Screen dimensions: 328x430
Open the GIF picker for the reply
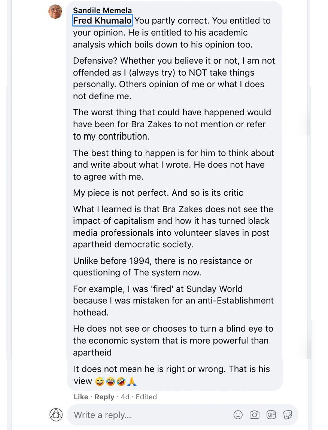271,415
